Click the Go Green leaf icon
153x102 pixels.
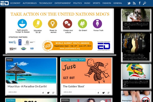pos(82,24)
